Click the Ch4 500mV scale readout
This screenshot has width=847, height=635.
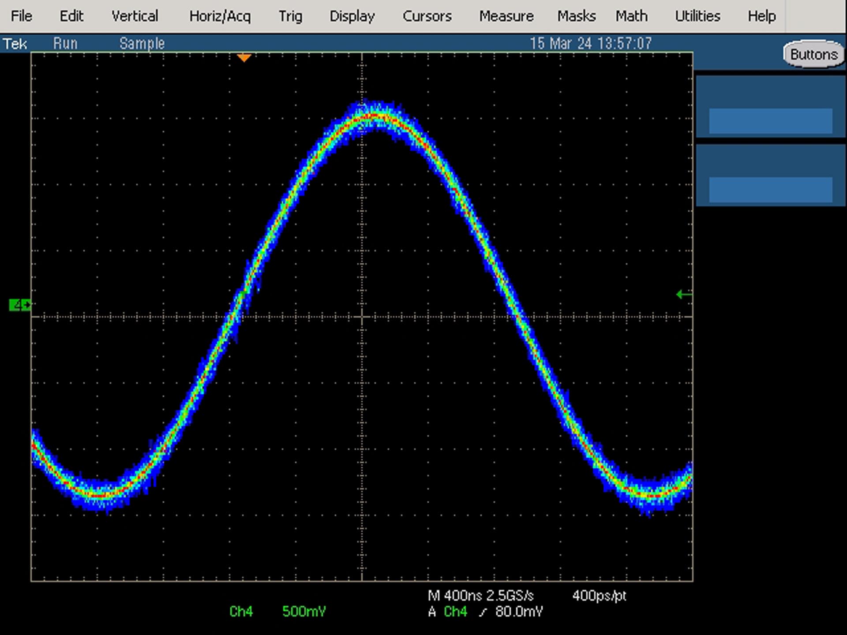point(277,612)
